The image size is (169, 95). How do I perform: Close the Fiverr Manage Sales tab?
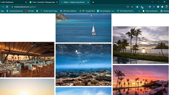point(57,2)
